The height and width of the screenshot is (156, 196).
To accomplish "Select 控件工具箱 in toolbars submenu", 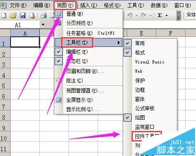I will pos(147,136).
